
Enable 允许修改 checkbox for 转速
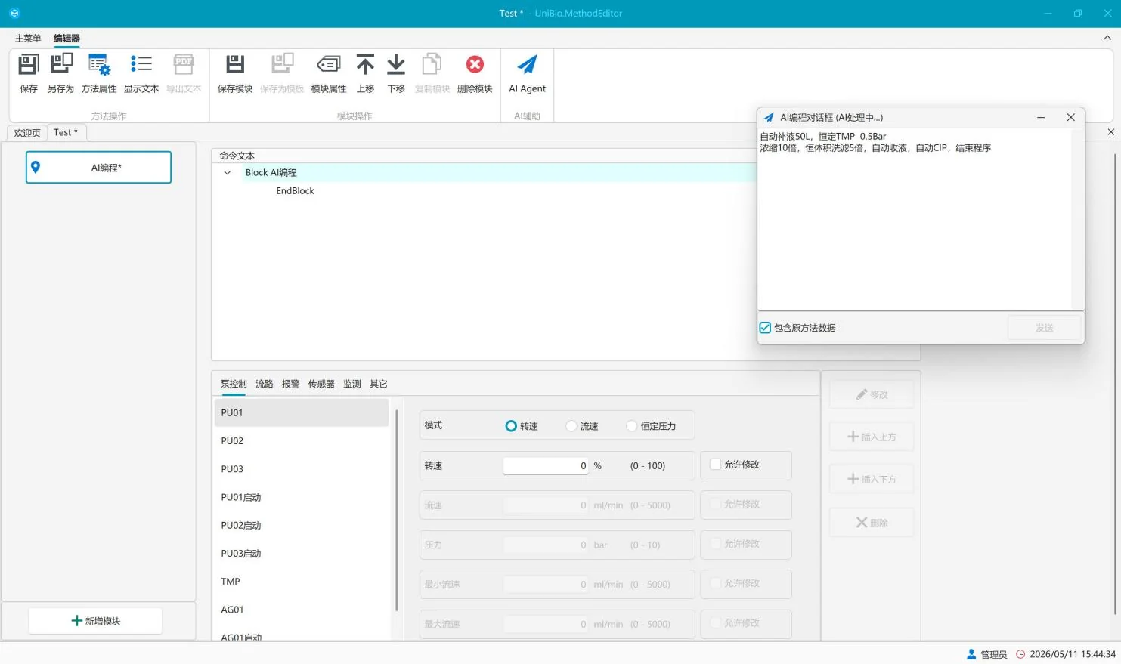point(715,465)
